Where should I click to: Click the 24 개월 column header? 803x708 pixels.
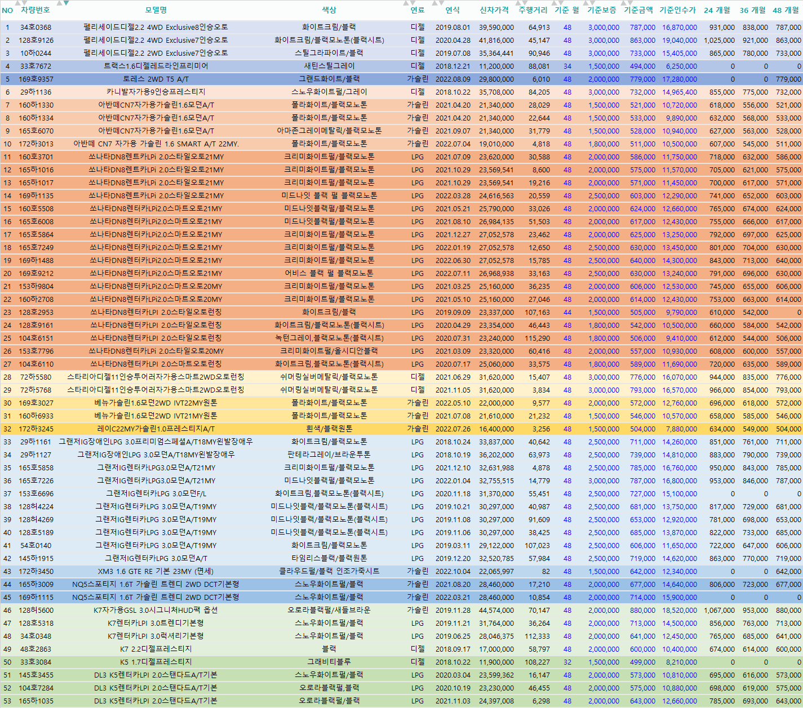(x=717, y=10)
